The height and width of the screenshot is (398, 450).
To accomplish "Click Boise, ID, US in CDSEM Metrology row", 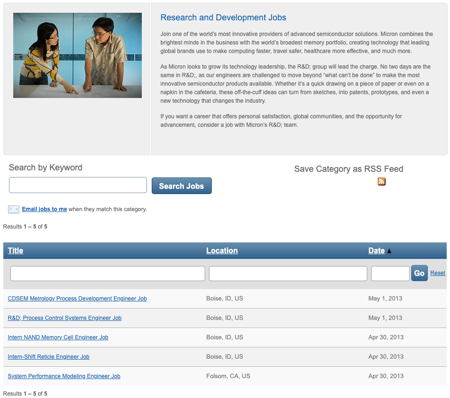I will pos(225,299).
